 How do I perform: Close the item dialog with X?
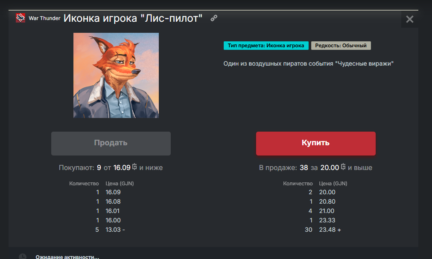410,19
